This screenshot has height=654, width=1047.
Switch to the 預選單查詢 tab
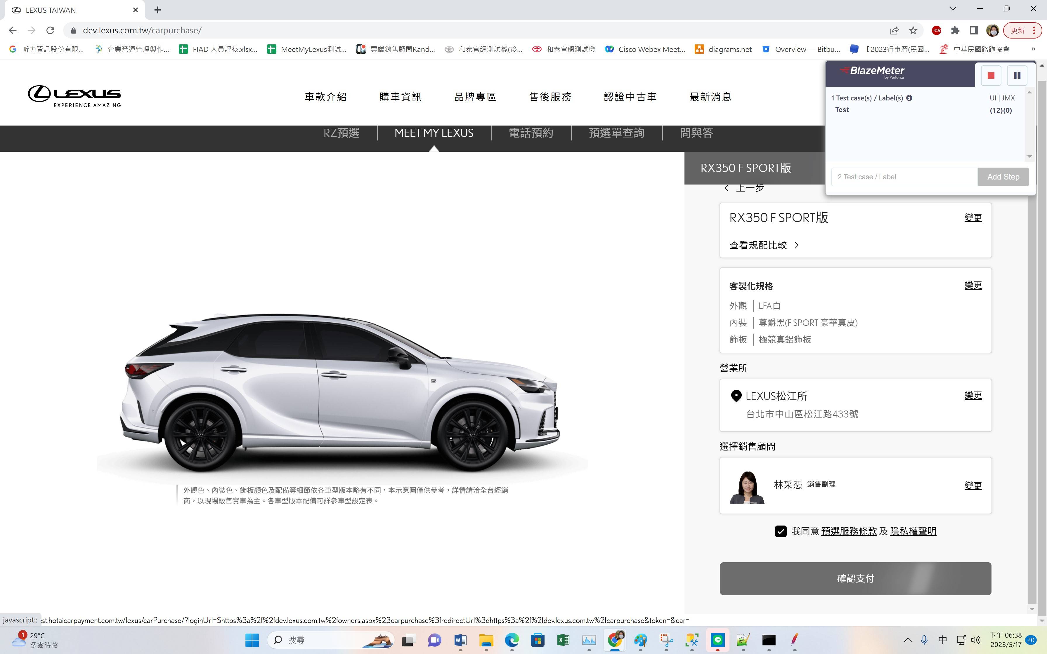point(616,133)
